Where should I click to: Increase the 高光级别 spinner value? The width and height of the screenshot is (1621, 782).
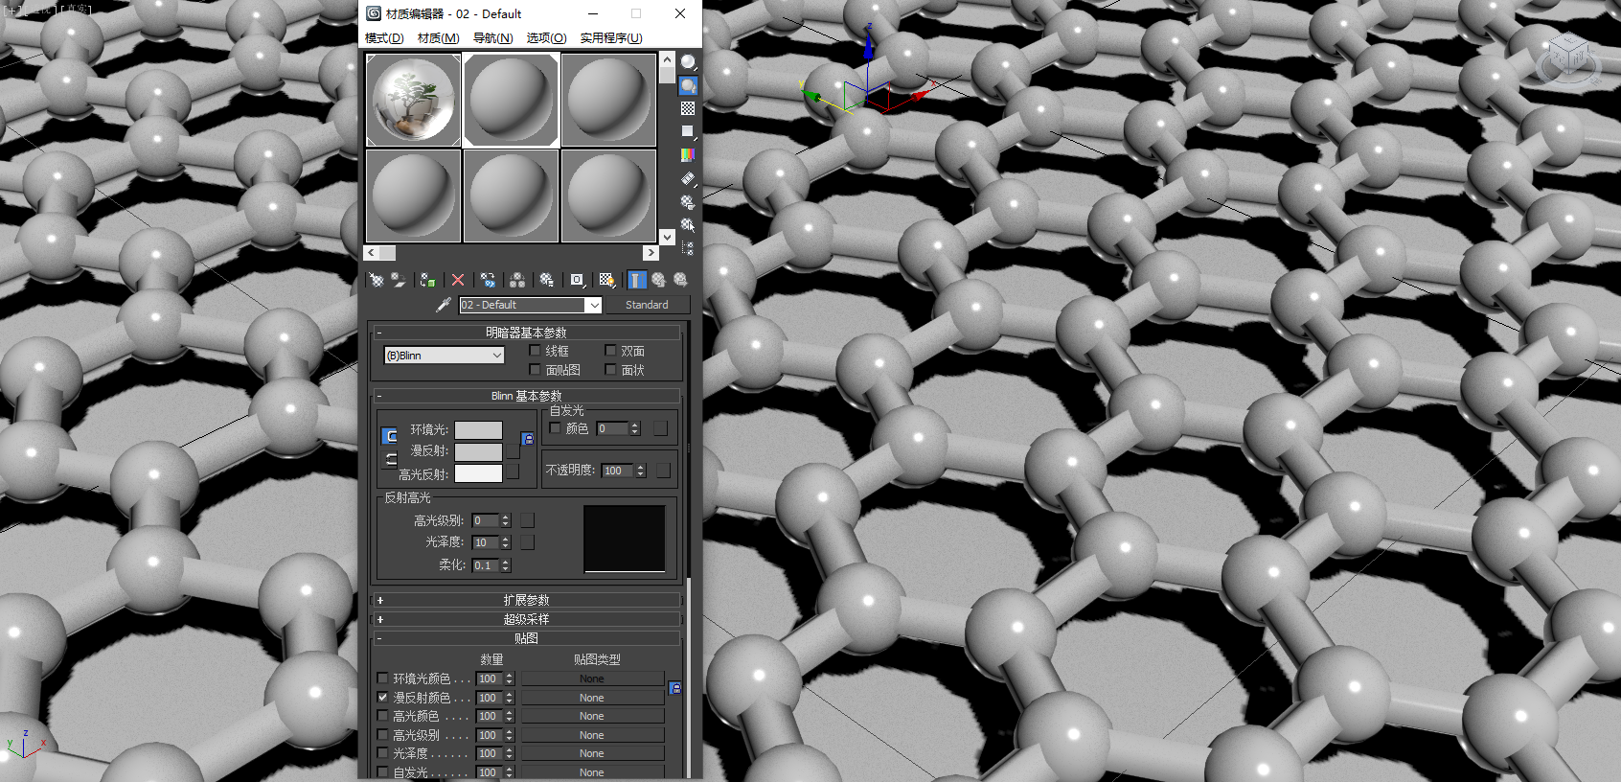(x=506, y=517)
